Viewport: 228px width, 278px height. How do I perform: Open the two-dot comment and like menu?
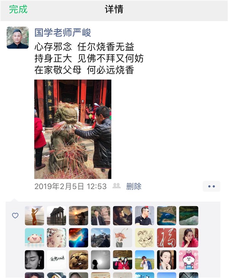pos(211,186)
